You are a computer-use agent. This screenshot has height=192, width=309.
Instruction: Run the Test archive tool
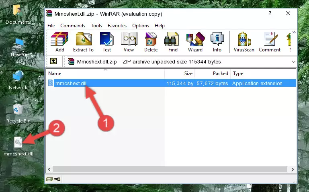click(x=106, y=42)
